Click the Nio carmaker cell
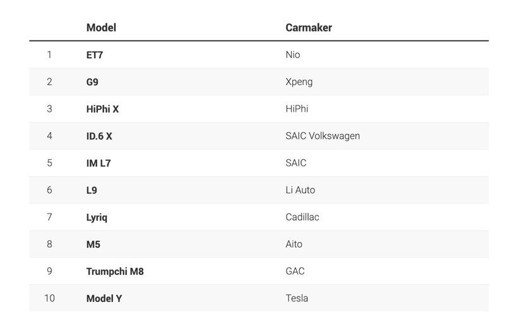The width and height of the screenshot is (522, 321). pyautogui.click(x=293, y=55)
